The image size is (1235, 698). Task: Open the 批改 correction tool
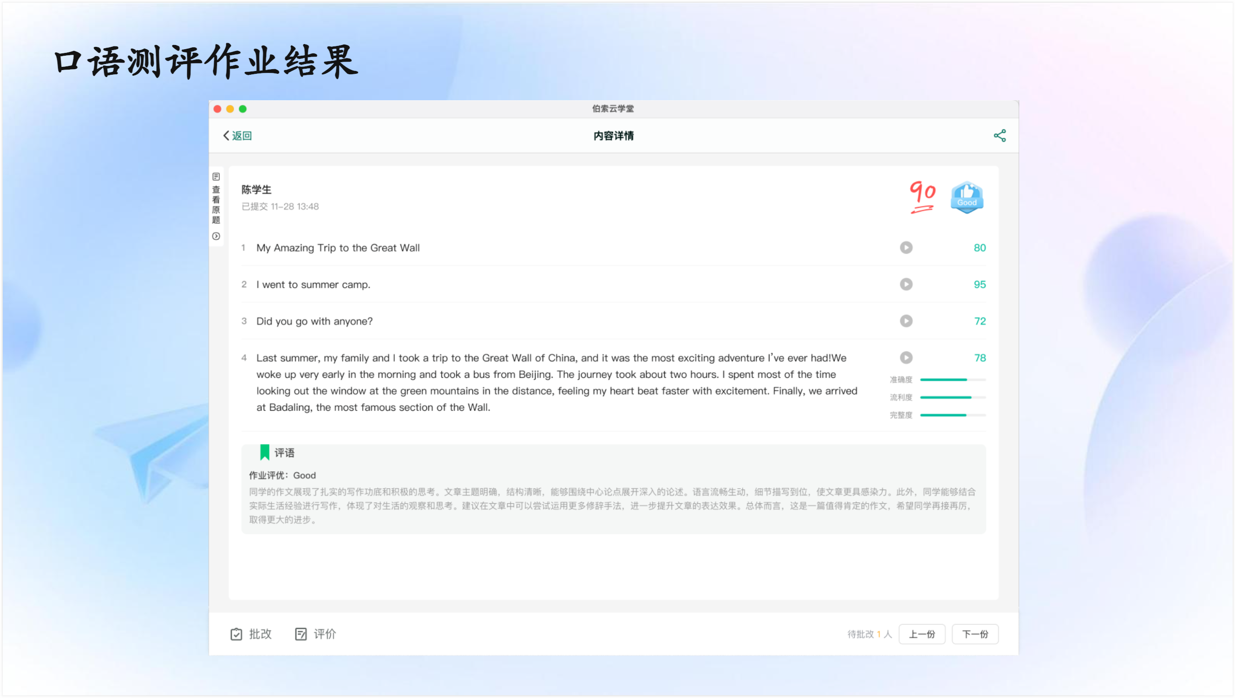[x=251, y=634]
